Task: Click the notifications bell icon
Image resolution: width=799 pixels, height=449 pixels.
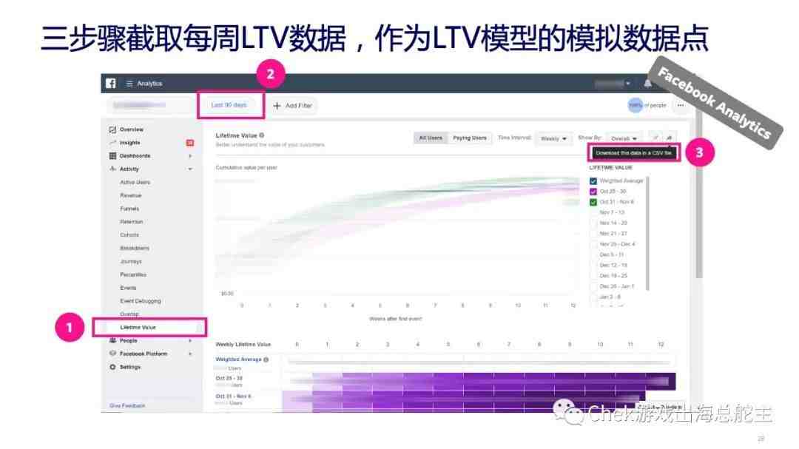Action: (x=647, y=84)
